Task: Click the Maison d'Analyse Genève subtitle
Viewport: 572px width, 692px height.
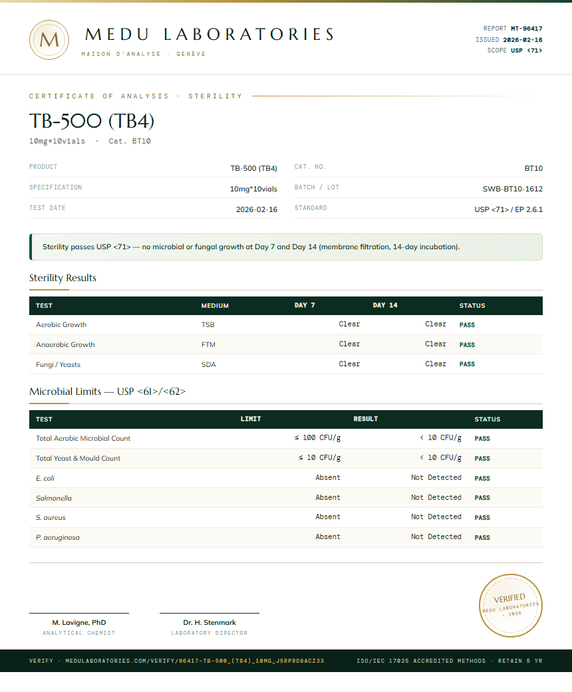Action: [144, 54]
